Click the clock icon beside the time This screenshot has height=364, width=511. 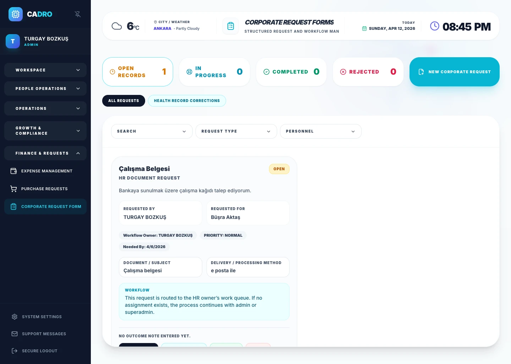click(435, 26)
